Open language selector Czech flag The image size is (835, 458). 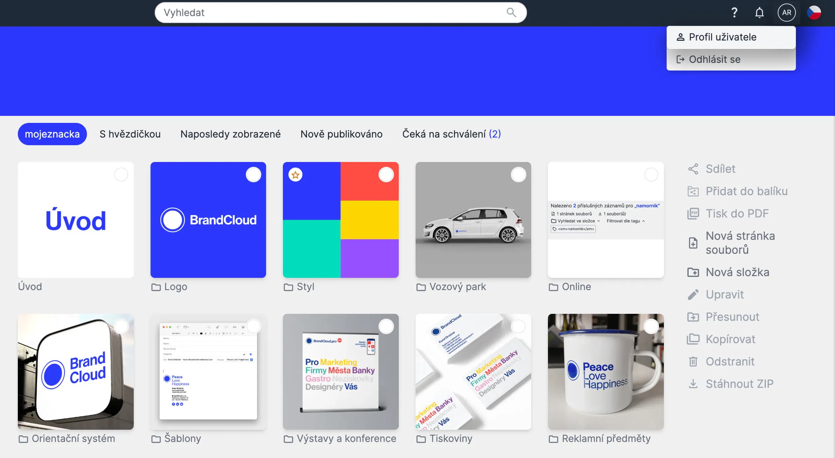click(x=814, y=13)
